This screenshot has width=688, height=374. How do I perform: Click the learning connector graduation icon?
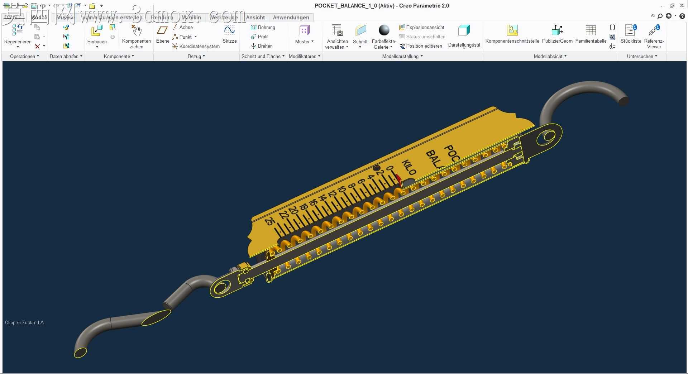pos(669,16)
